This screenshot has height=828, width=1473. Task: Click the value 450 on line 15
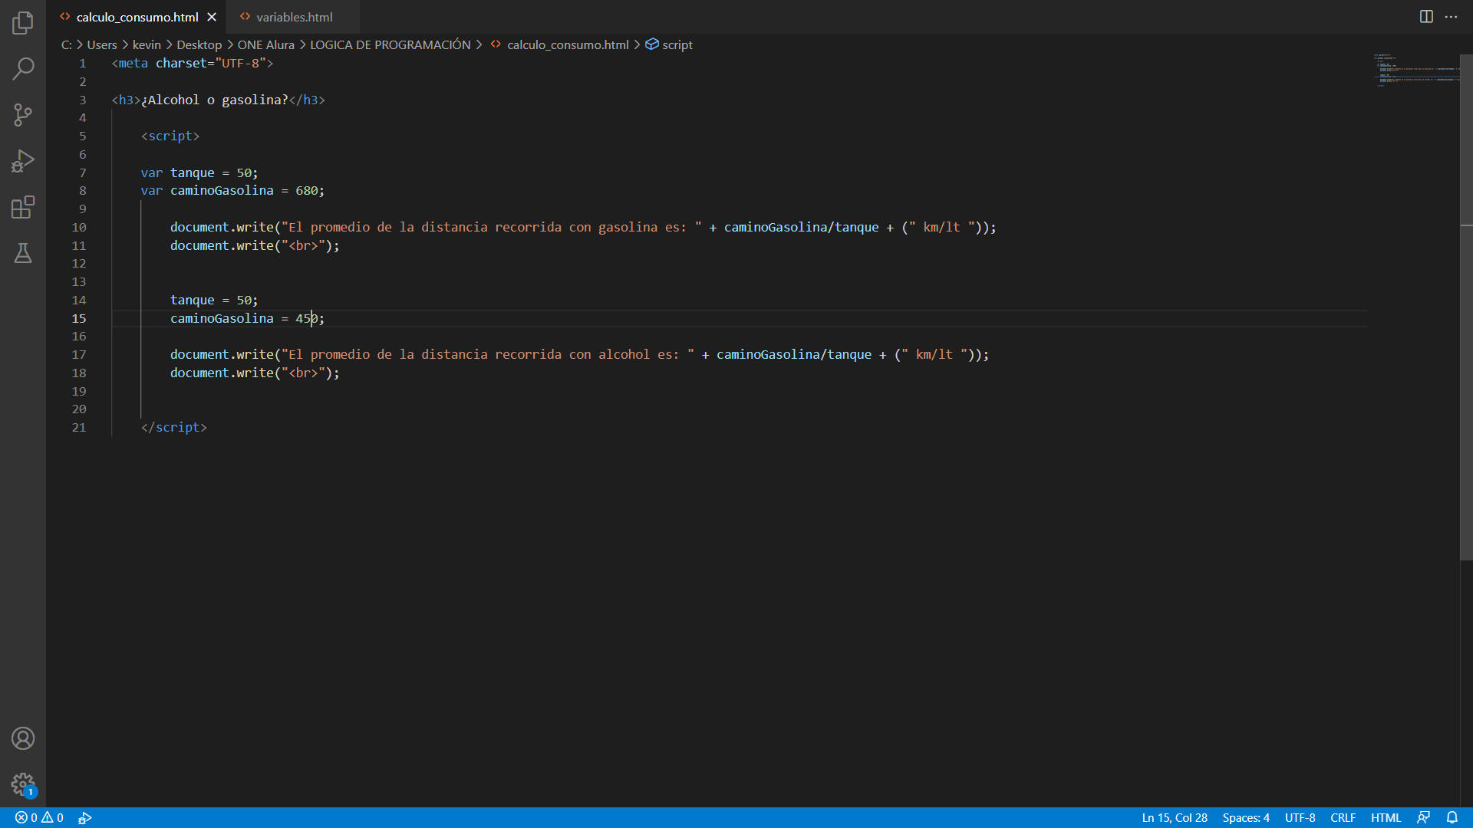[x=306, y=318]
